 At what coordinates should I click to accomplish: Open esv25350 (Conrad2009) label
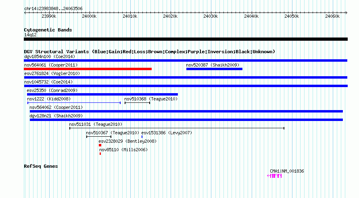tap(52, 90)
